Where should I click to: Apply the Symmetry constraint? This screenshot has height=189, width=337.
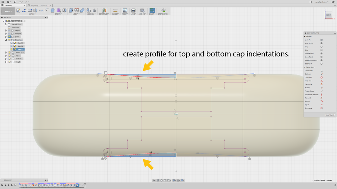click(x=322, y=108)
